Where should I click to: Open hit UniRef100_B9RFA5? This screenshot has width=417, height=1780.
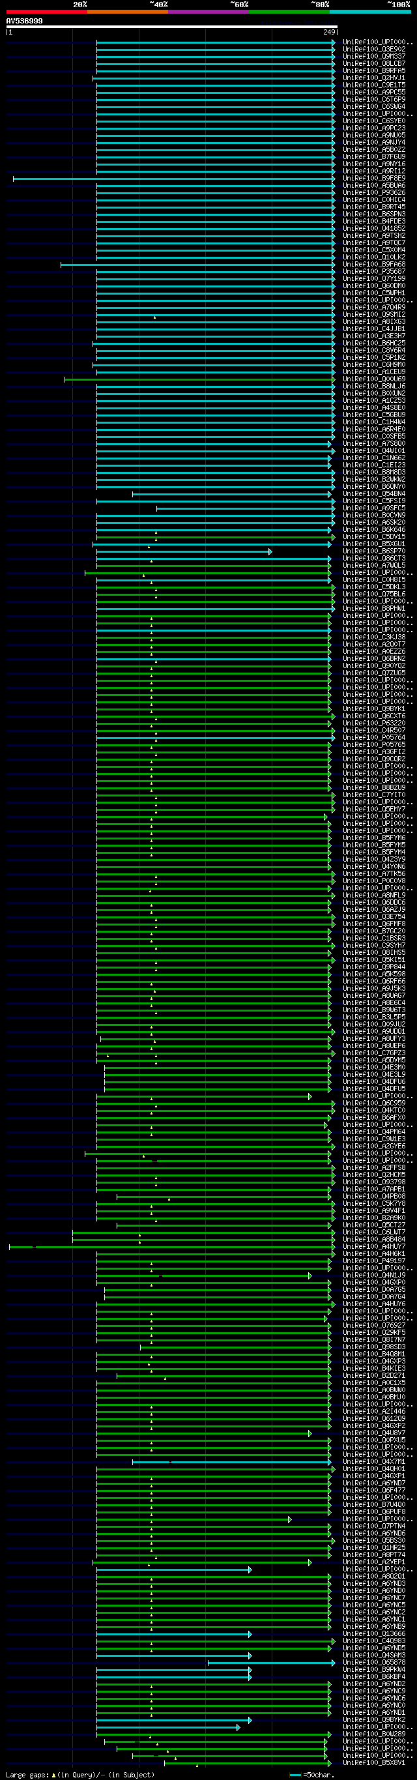coord(374,70)
